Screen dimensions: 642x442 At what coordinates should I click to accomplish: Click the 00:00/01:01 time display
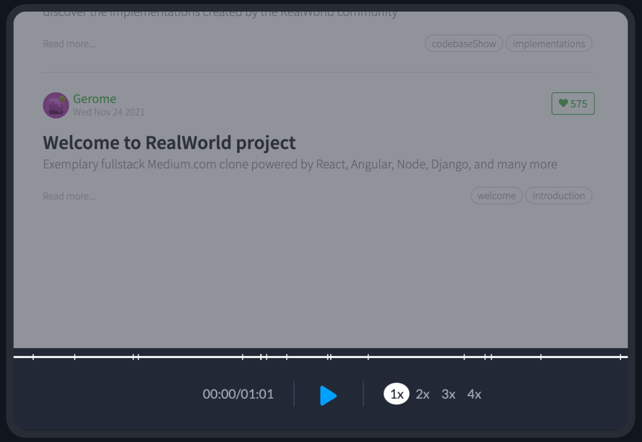(x=238, y=394)
